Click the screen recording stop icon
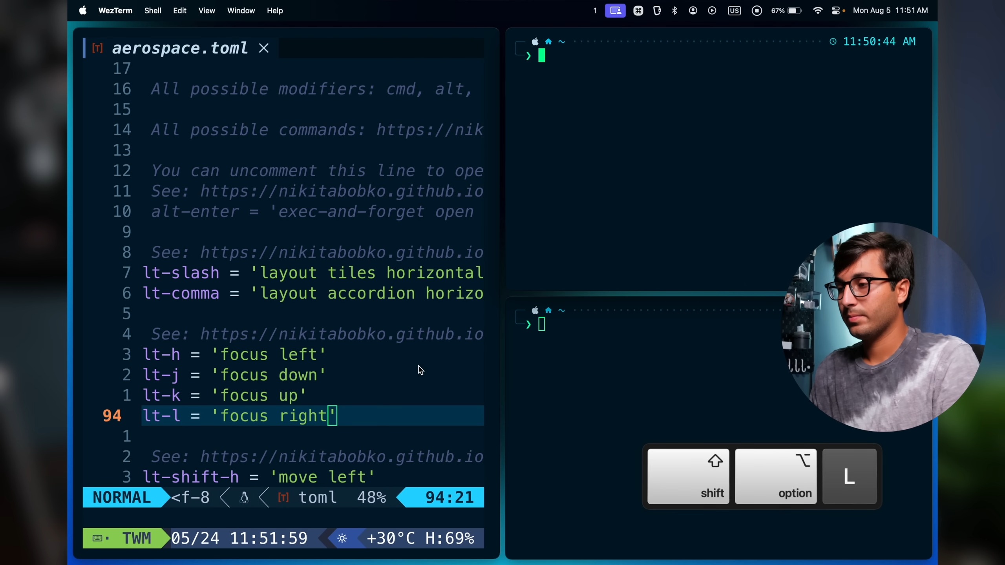1005x565 pixels. point(756,11)
